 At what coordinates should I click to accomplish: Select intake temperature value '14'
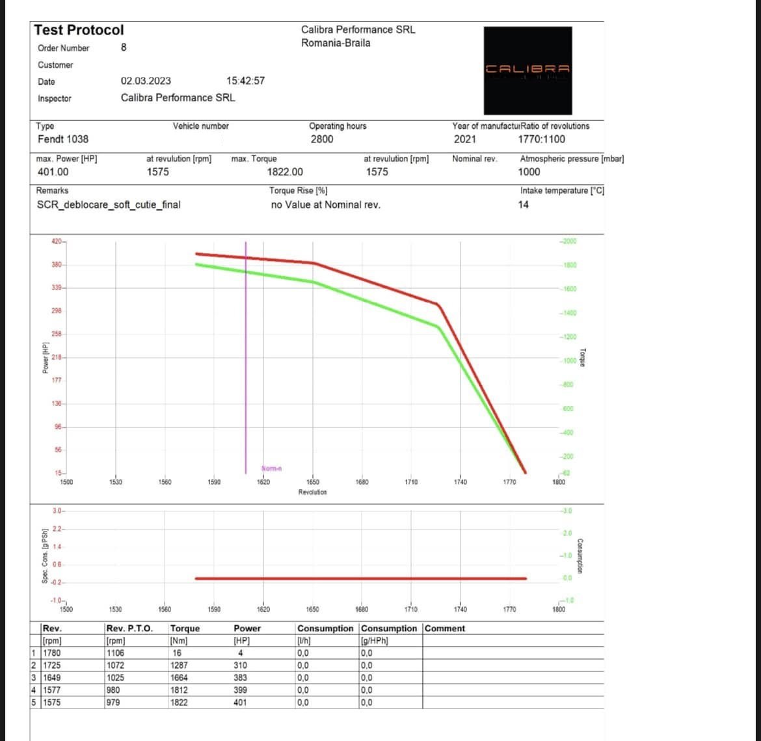[523, 204]
